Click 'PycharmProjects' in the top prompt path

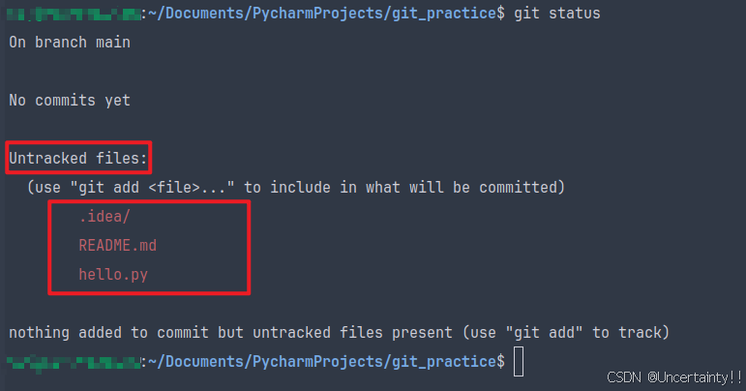(x=317, y=14)
